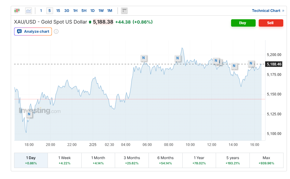Viewport: 290px width, 179px height.
Task: Switch interval to 1H
Action: point(75,11)
